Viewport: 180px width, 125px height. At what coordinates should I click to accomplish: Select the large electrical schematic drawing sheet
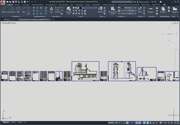(x=85, y=71)
